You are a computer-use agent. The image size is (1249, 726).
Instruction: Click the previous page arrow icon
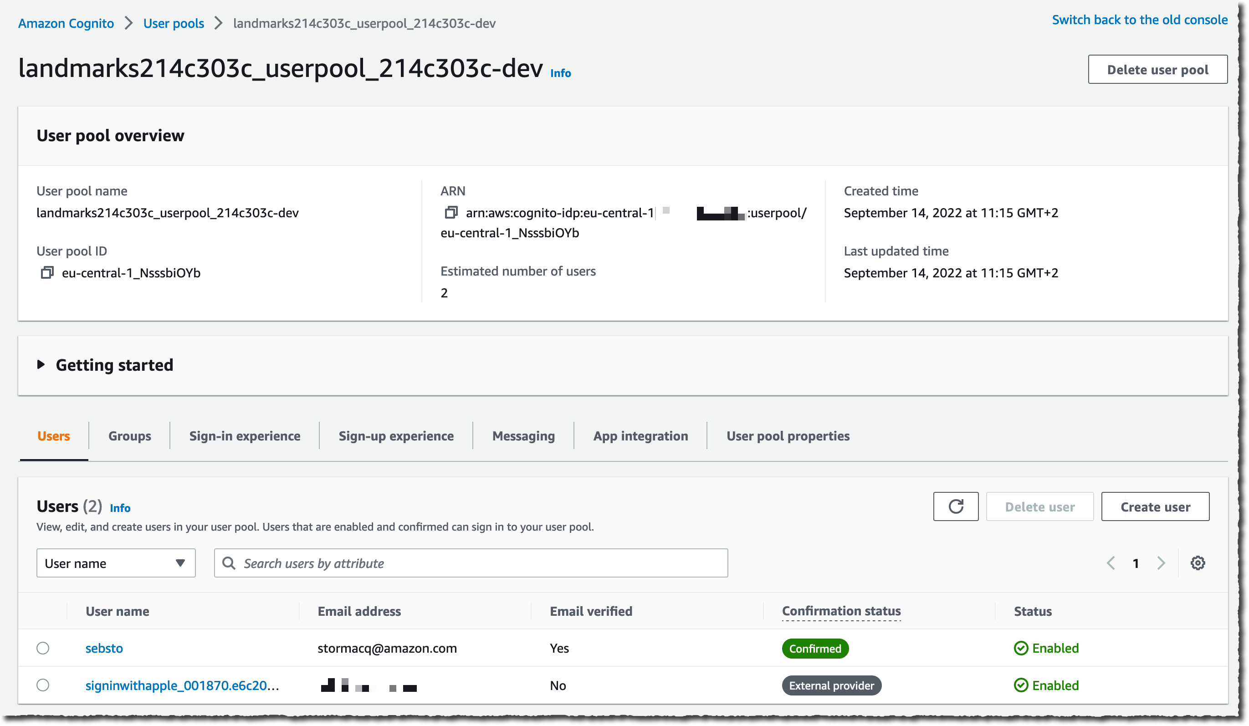coord(1111,563)
